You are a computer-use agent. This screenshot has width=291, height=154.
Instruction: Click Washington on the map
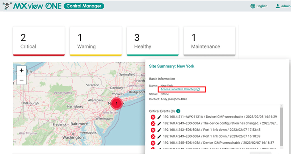(x=73, y=138)
